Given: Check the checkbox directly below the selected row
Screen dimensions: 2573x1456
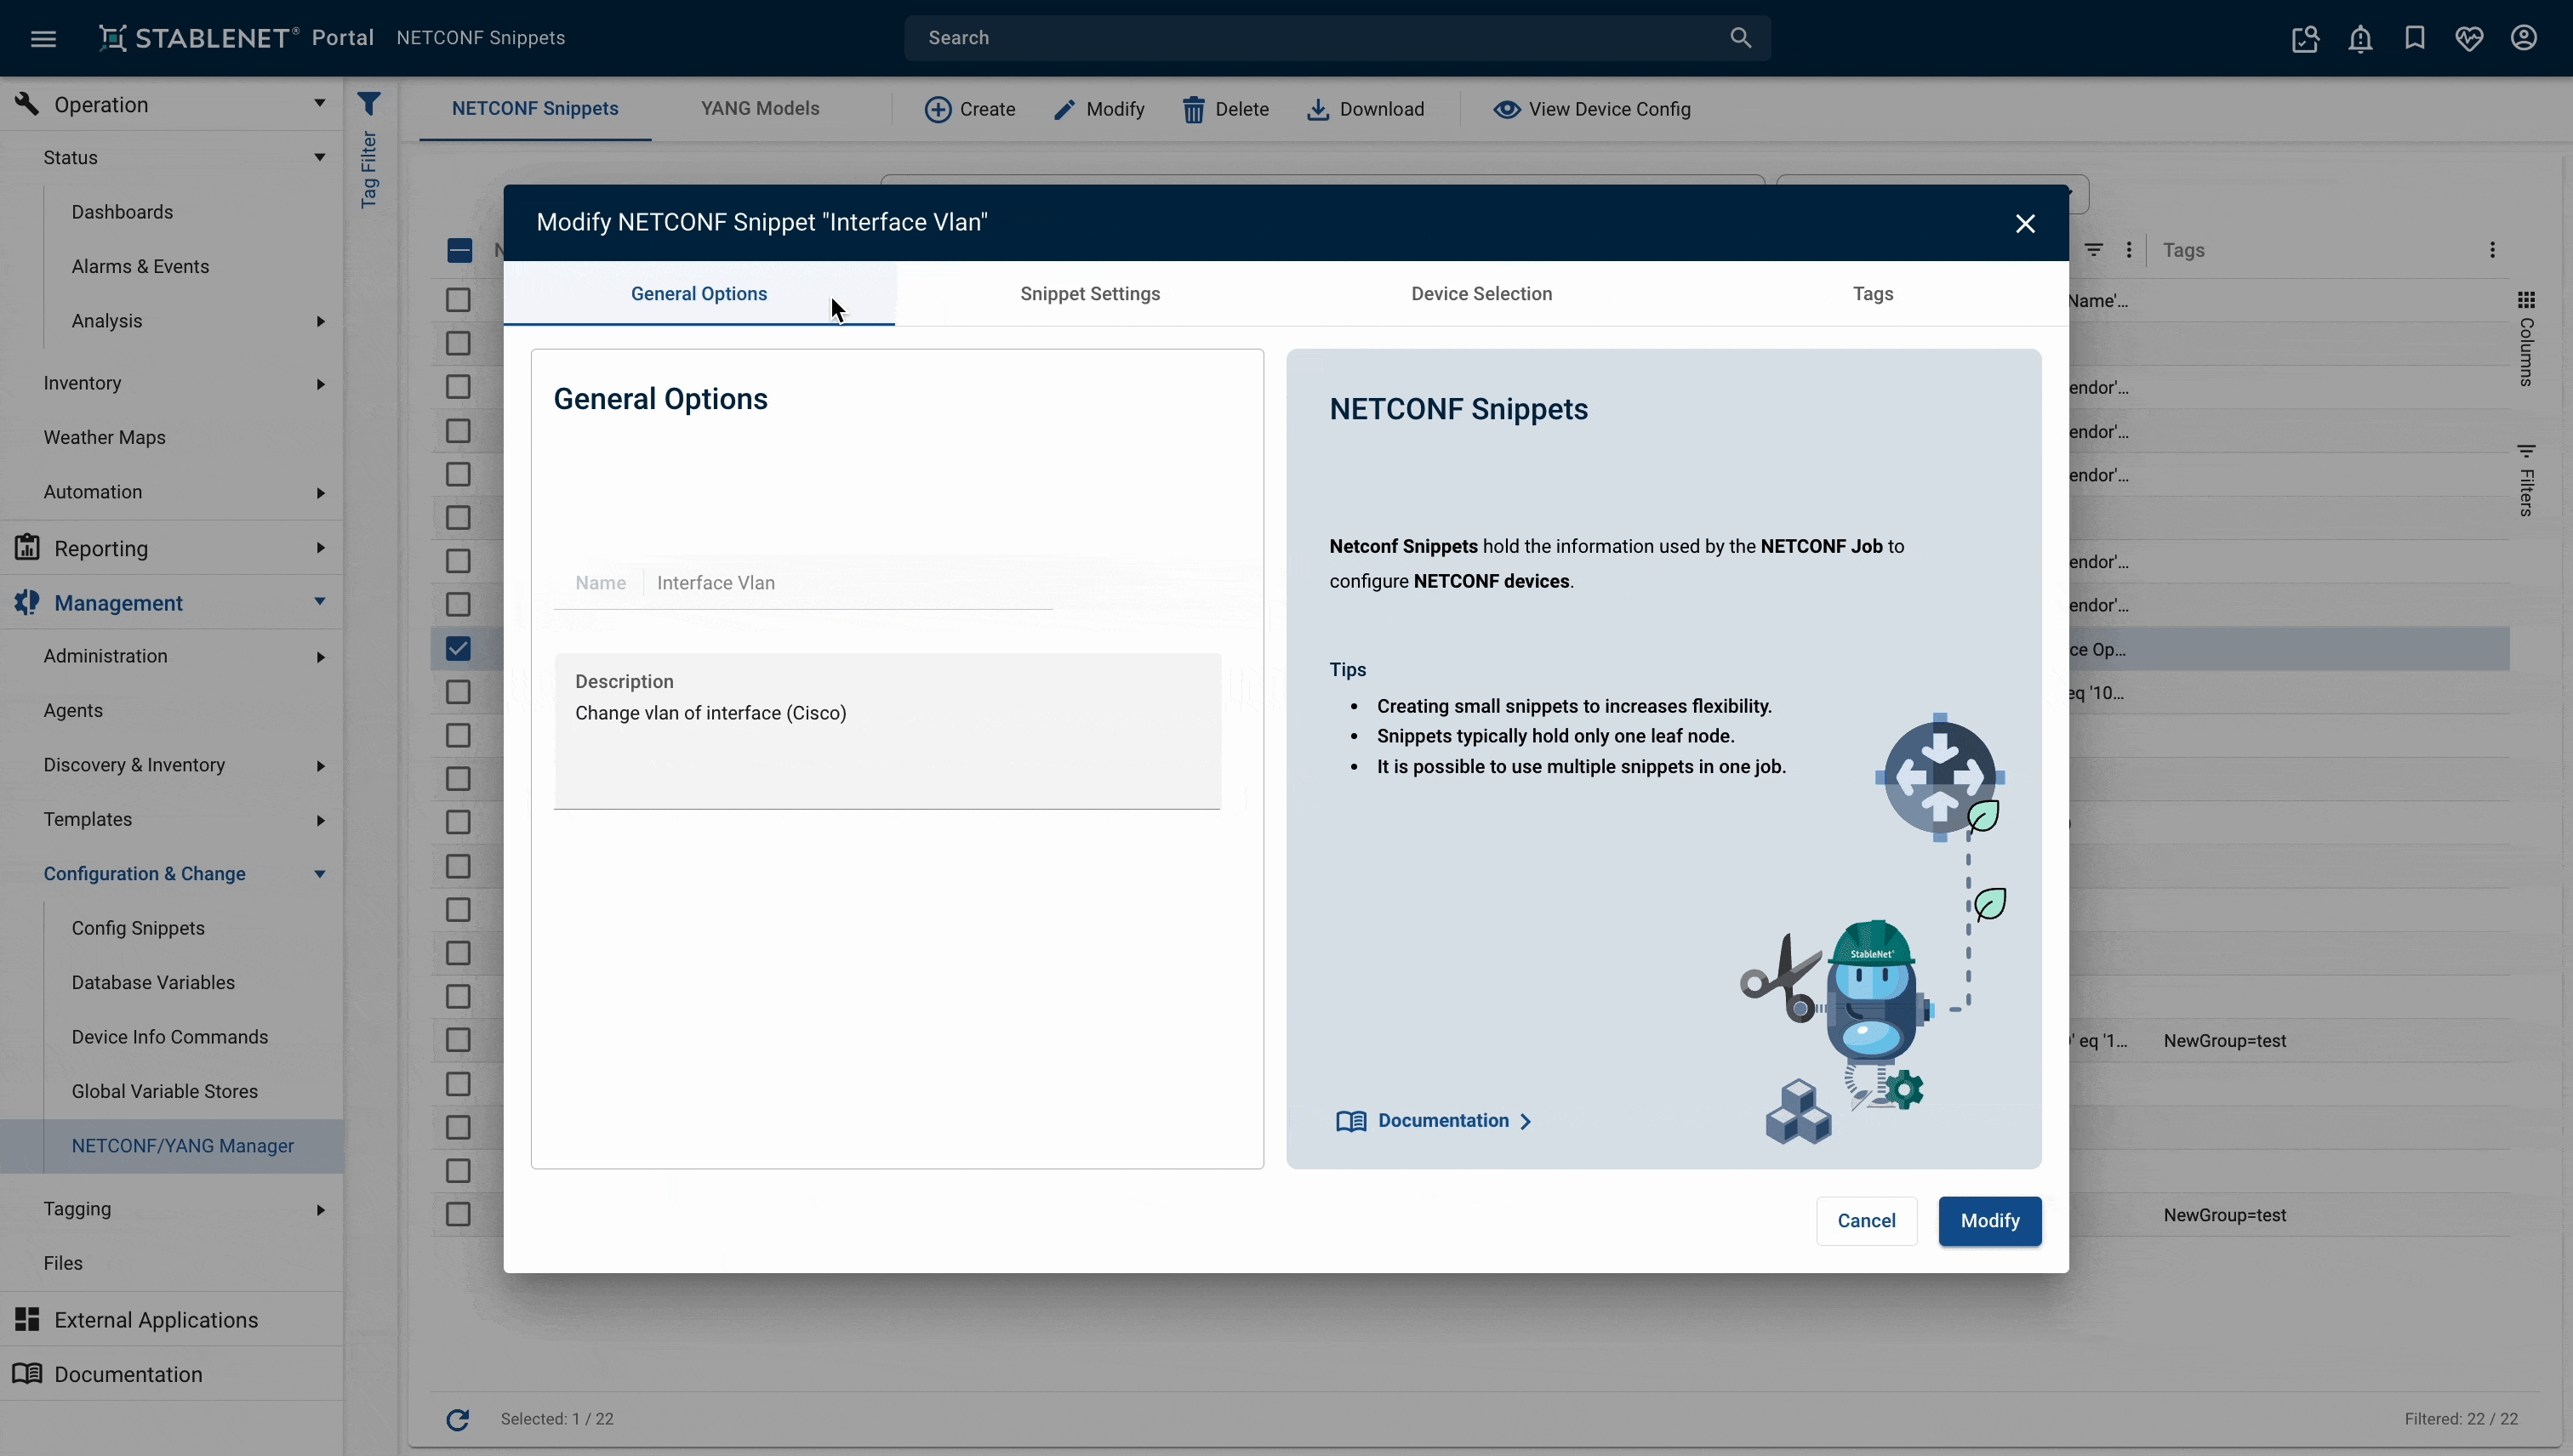Looking at the screenshot, I should click(458, 692).
